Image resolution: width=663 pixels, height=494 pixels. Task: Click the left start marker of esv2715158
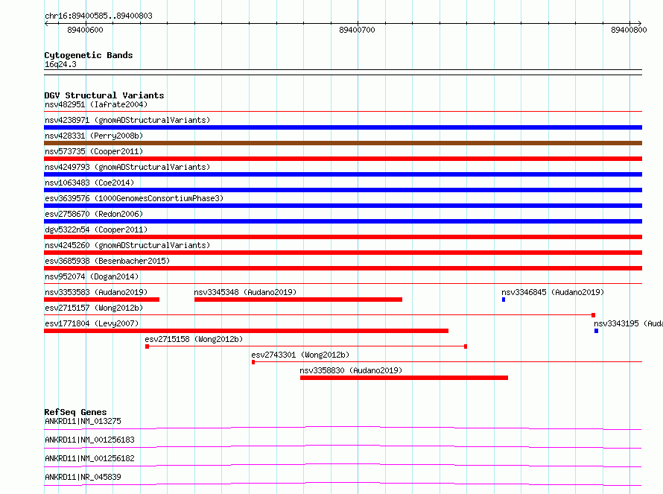click(147, 346)
